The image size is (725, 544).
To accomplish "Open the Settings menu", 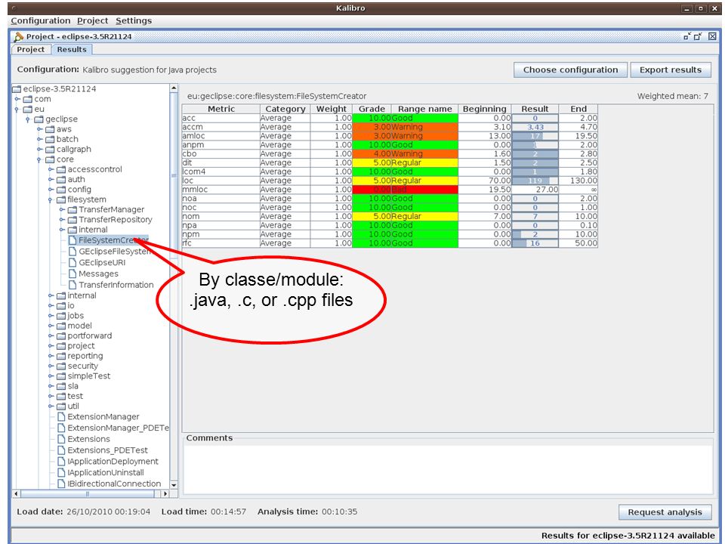I will 134,21.
